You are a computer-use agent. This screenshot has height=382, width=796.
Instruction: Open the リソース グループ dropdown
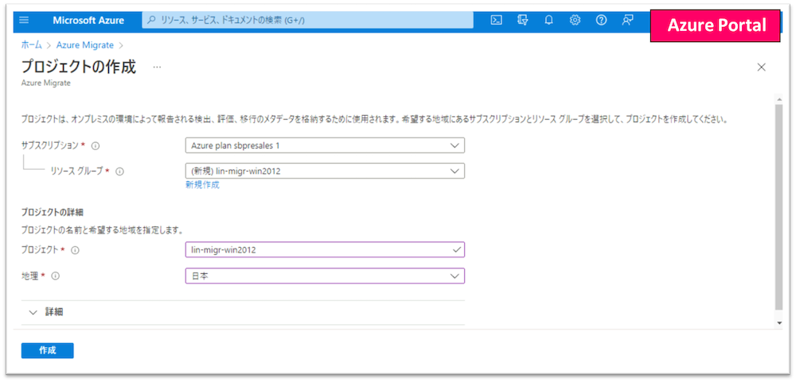coord(325,172)
